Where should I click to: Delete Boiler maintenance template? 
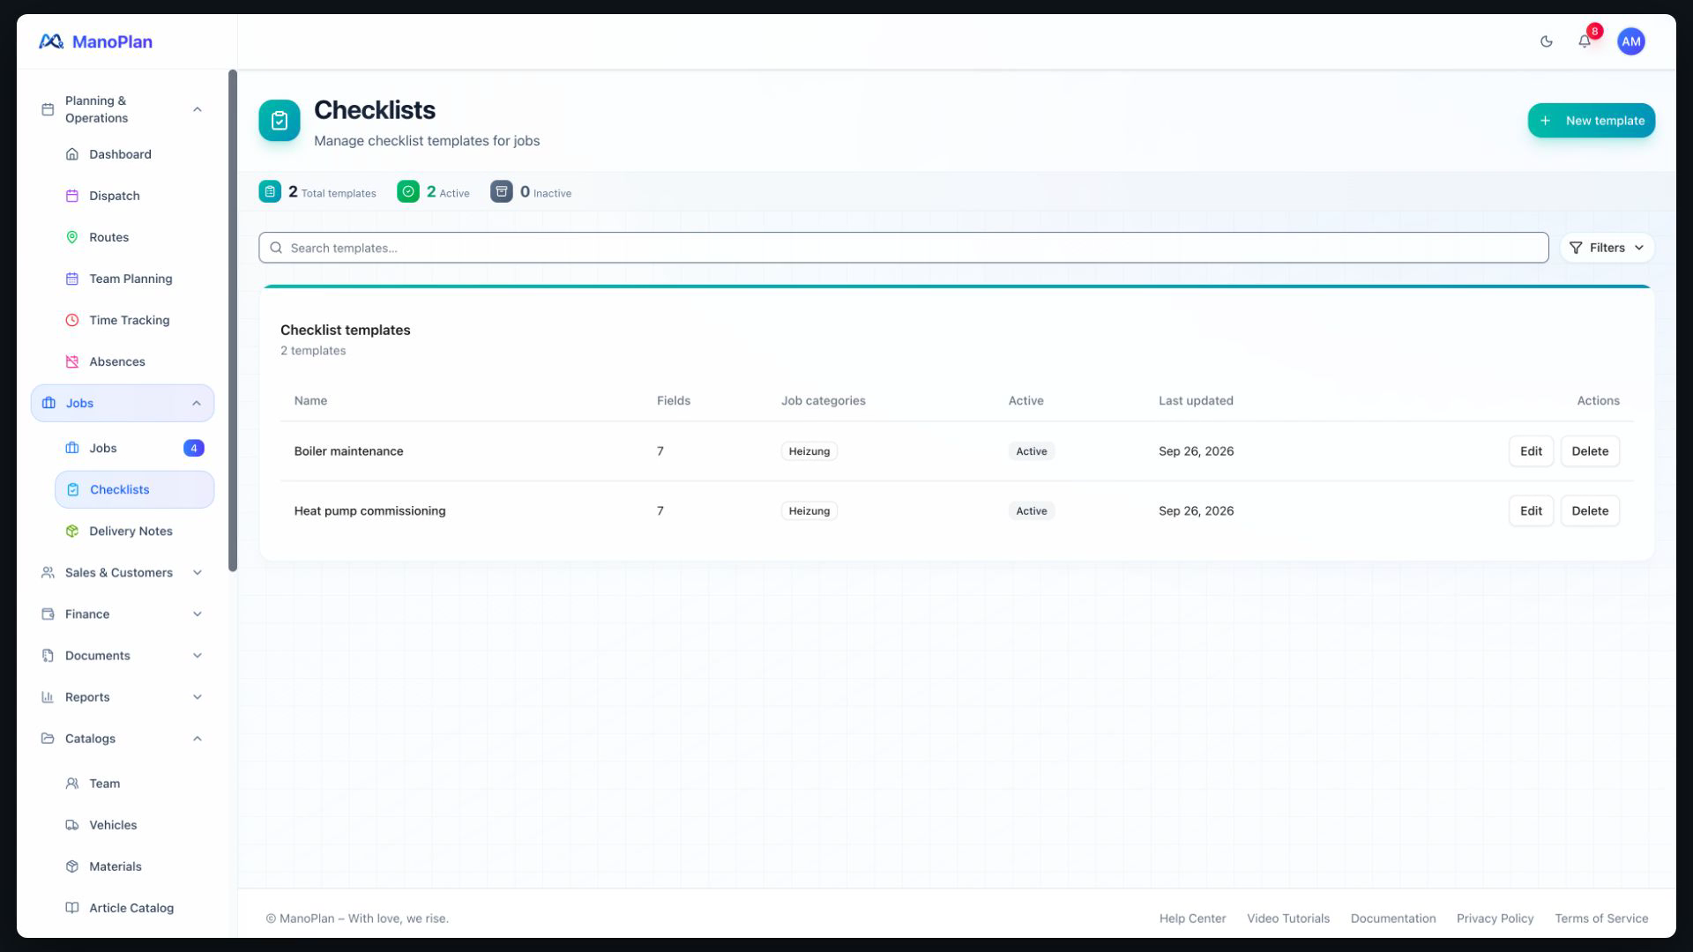point(1590,451)
